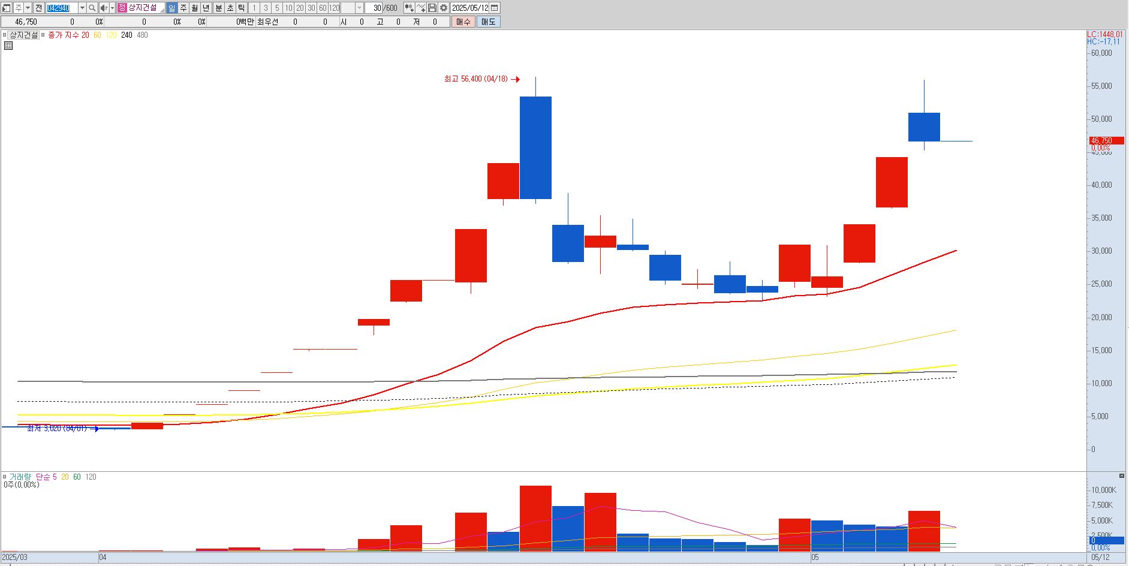Image resolution: width=1129 pixels, height=566 pixels.
Task: Switch to yearly 년 chart period
Action: [206, 8]
